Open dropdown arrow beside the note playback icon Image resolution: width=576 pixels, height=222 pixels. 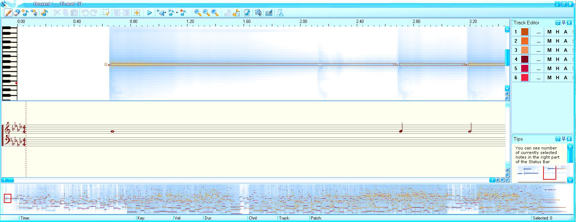(177, 13)
